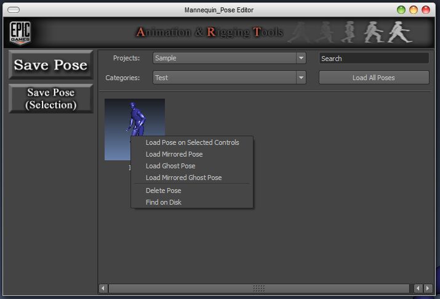Click the Save Pose button
Image resolution: width=440 pixels, height=299 pixels.
coord(51,65)
